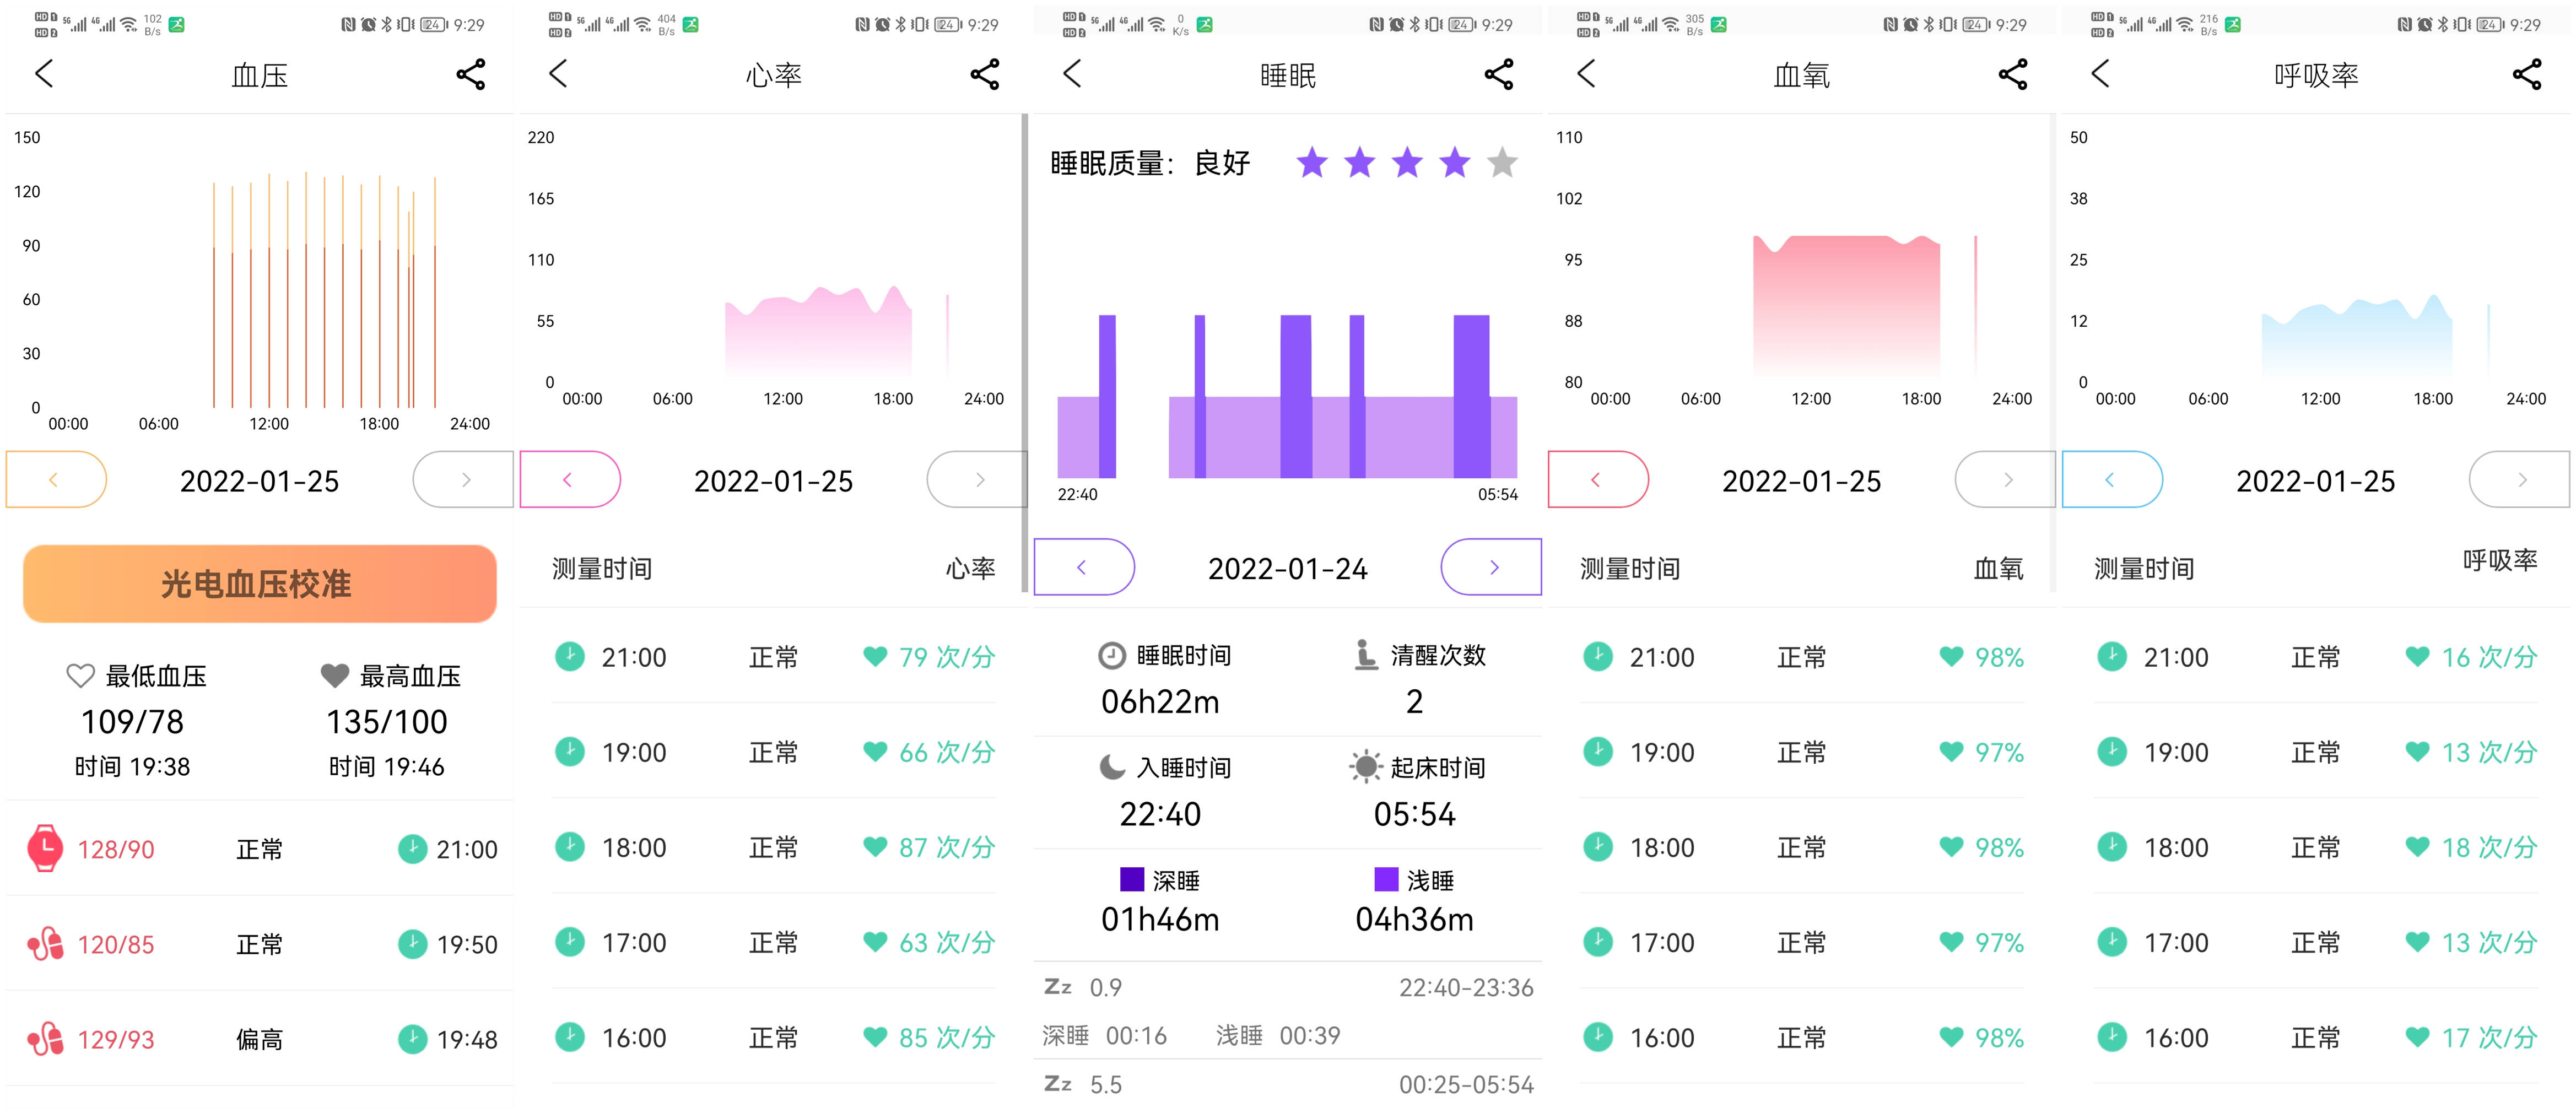Screen dimensions: 2576x1113
Task: Tap share icon on respiratory rate (呼吸率) screen
Action: [x=2526, y=74]
